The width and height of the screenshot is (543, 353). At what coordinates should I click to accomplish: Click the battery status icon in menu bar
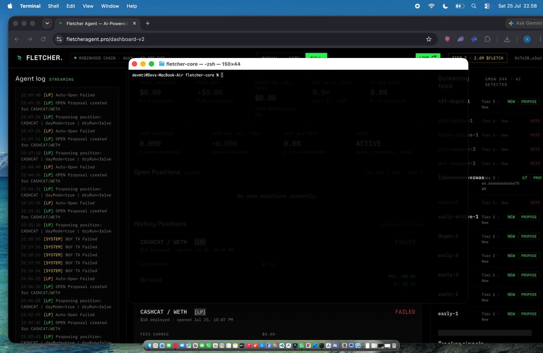pos(460,6)
